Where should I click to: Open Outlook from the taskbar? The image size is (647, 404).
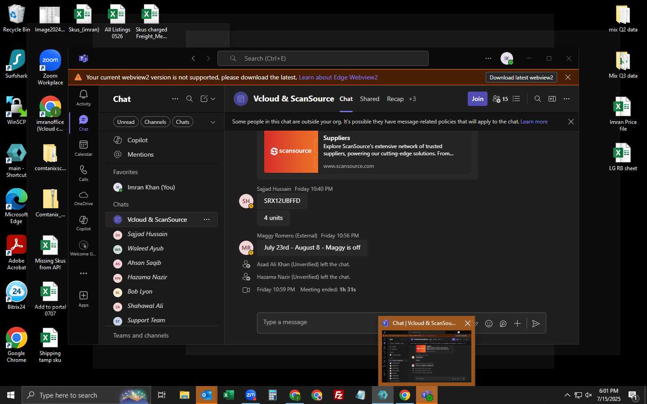click(207, 395)
